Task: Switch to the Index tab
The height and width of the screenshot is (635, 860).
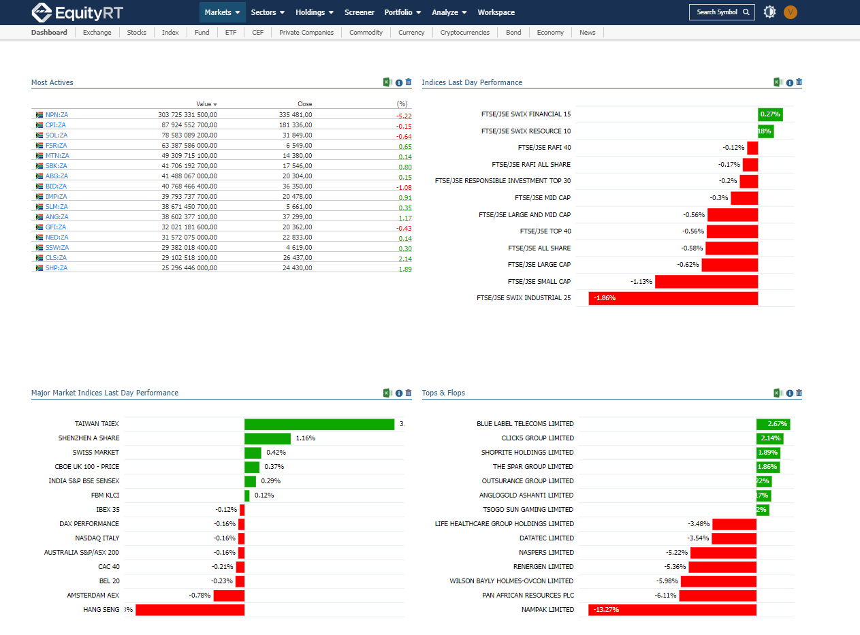Action: tap(170, 33)
